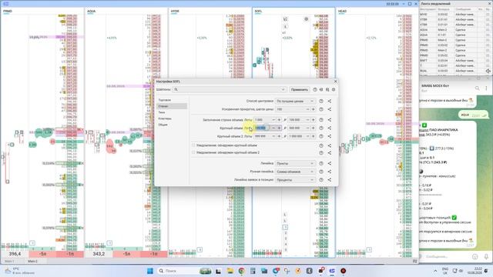The width and height of the screenshot is (493, 277).
Task: Select the Общие settings section
Action: tap(163, 125)
